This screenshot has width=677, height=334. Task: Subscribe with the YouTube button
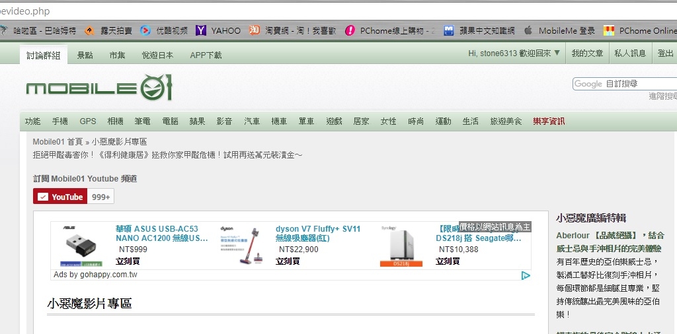(x=60, y=197)
